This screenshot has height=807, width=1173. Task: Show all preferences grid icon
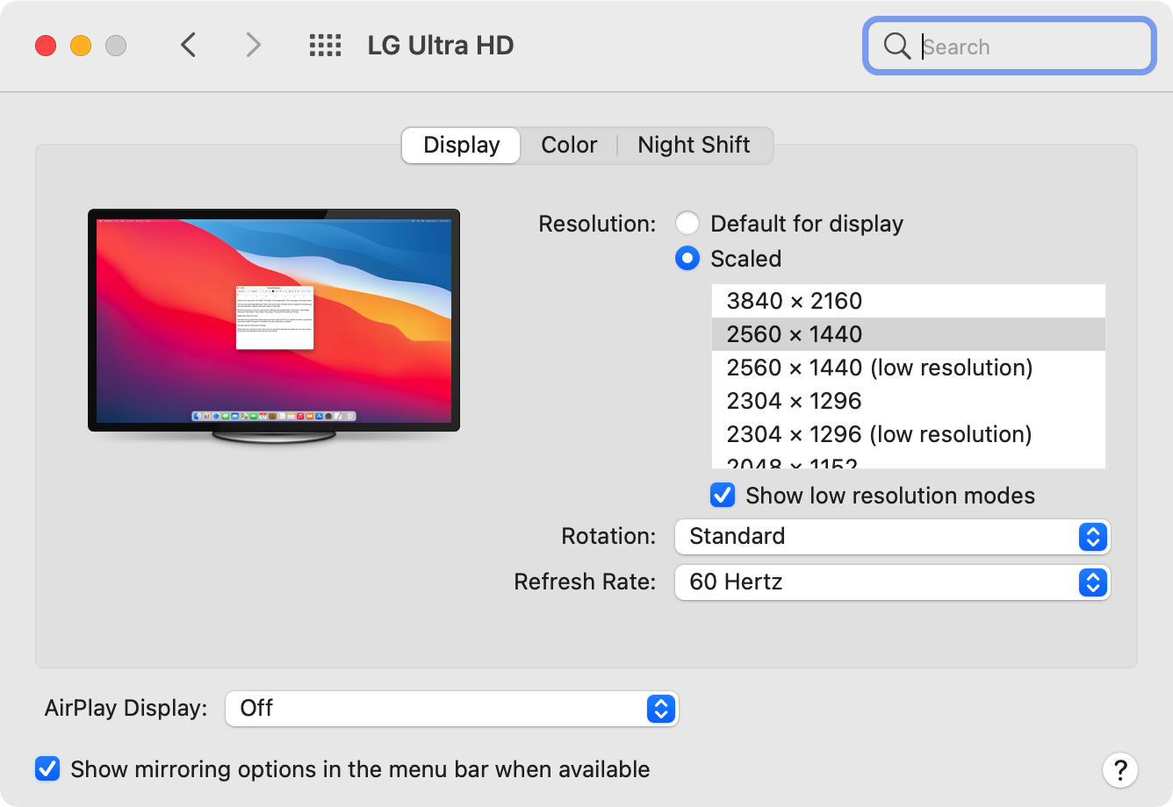(325, 46)
